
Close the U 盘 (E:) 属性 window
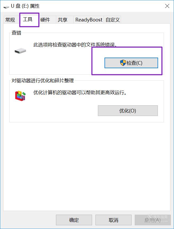click(167, 6)
